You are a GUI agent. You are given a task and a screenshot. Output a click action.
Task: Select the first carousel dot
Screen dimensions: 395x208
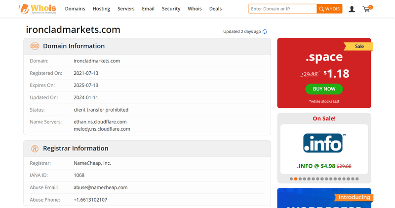point(291,179)
